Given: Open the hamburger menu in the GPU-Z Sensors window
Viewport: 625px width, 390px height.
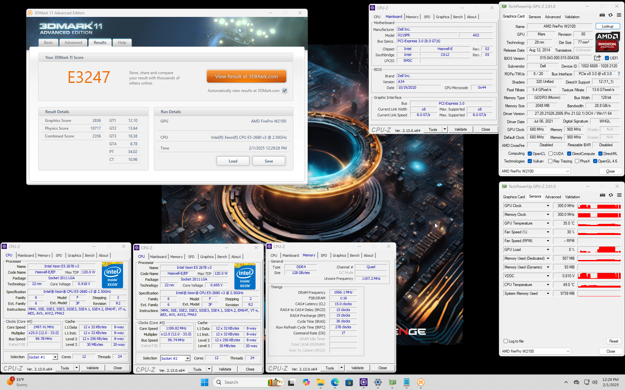Looking at the screenshot, I should click(619, 195).
